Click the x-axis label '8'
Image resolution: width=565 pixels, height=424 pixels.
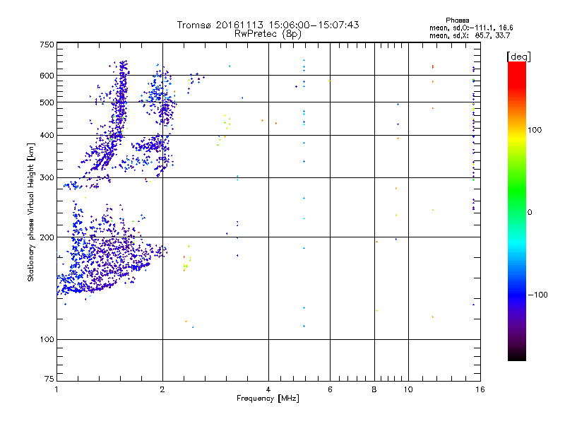374,389
